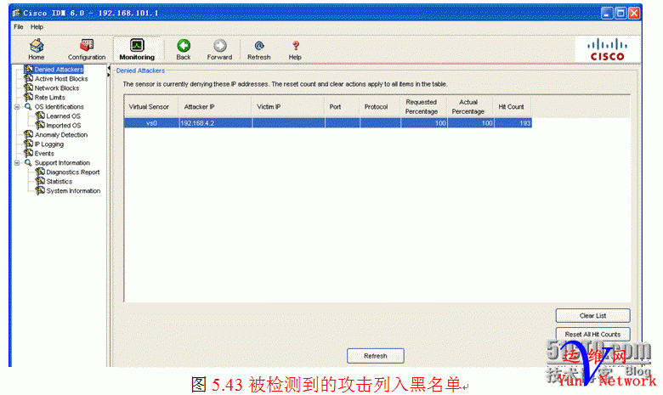
Task: Click the Denied Attackers tree icon
Action: tap(29, 69)
